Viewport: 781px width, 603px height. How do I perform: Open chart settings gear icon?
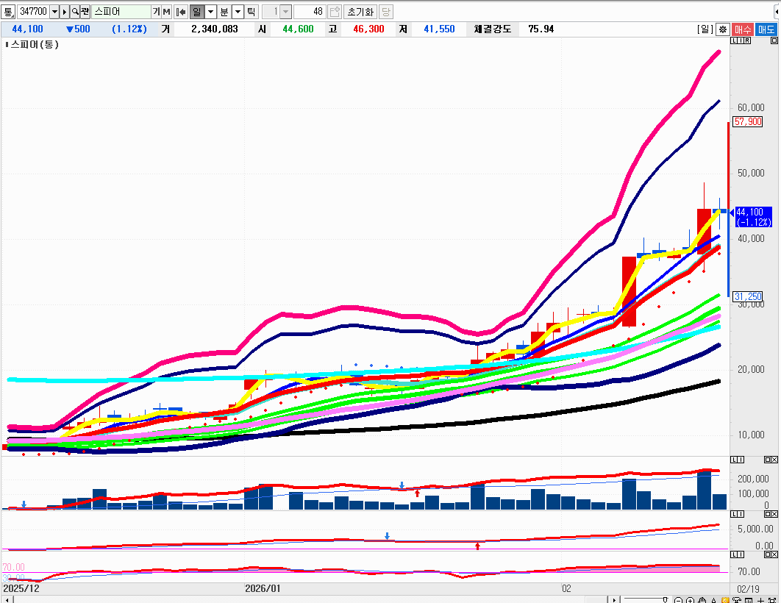(x=723, y=29)
